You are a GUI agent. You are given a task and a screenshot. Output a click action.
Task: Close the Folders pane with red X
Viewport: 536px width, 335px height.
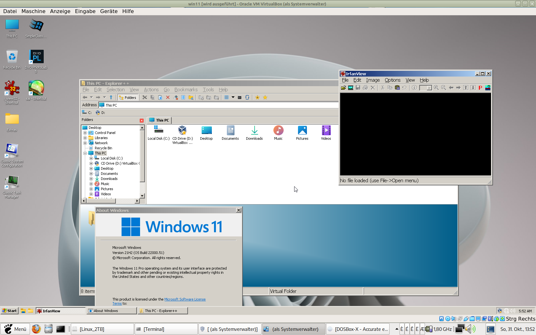click(x=142, y=120)
